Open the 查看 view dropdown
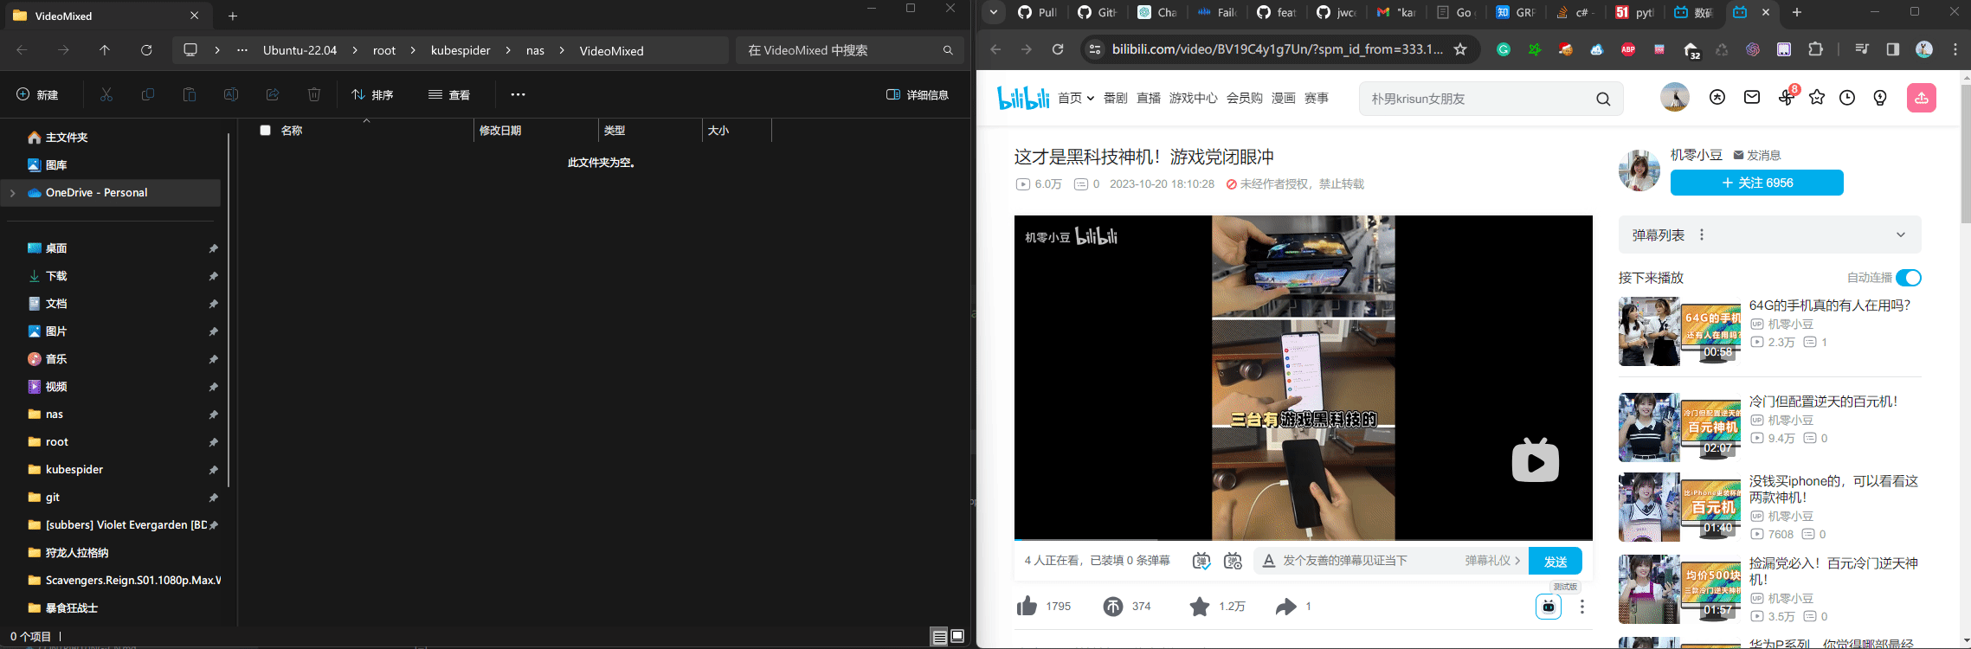This screenshot has width=1971, height=649. (449, 94)
